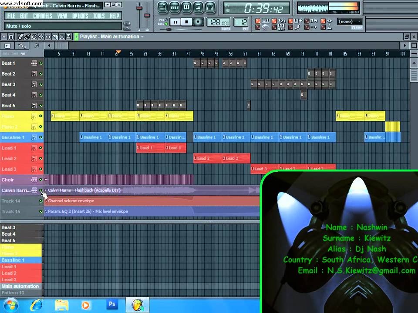Select the Bassline 1 entry in the pattern list

[21, 260]
